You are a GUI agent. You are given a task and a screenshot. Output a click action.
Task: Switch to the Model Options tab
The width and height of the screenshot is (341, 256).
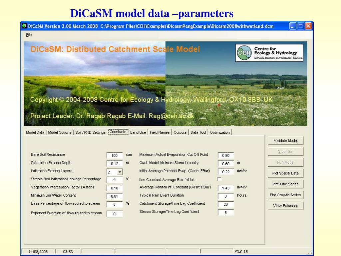coord(60,132)
